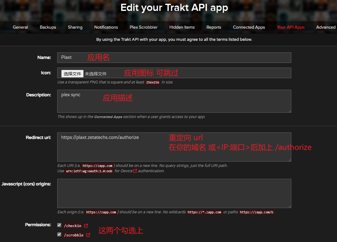Click the choose file button for Icon
337x242 pixels.
tap(72, 74)
